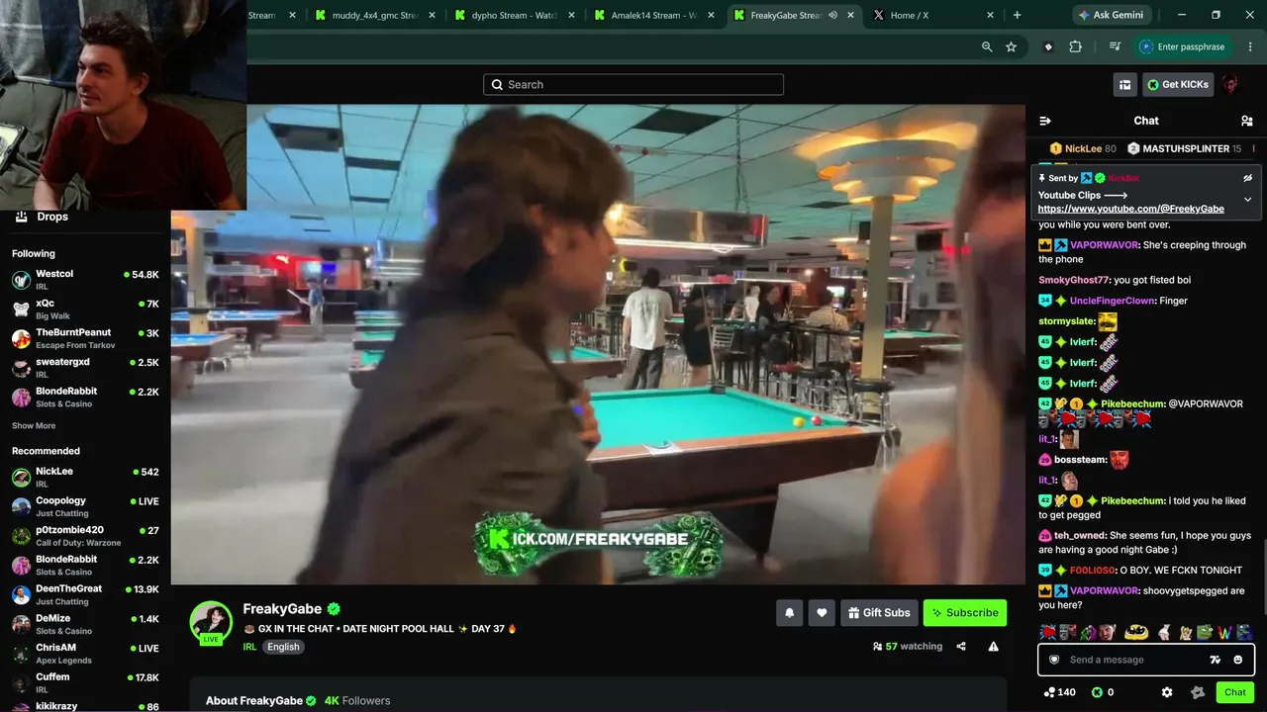Image resolution: width=1267 pixels, height=712 pixels.
Task: Open the shop icon beside Get KICKs
Action: [1124, 85]
